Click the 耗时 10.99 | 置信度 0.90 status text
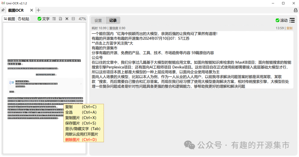Screen dimensions: 299x157 click(109, 28)
